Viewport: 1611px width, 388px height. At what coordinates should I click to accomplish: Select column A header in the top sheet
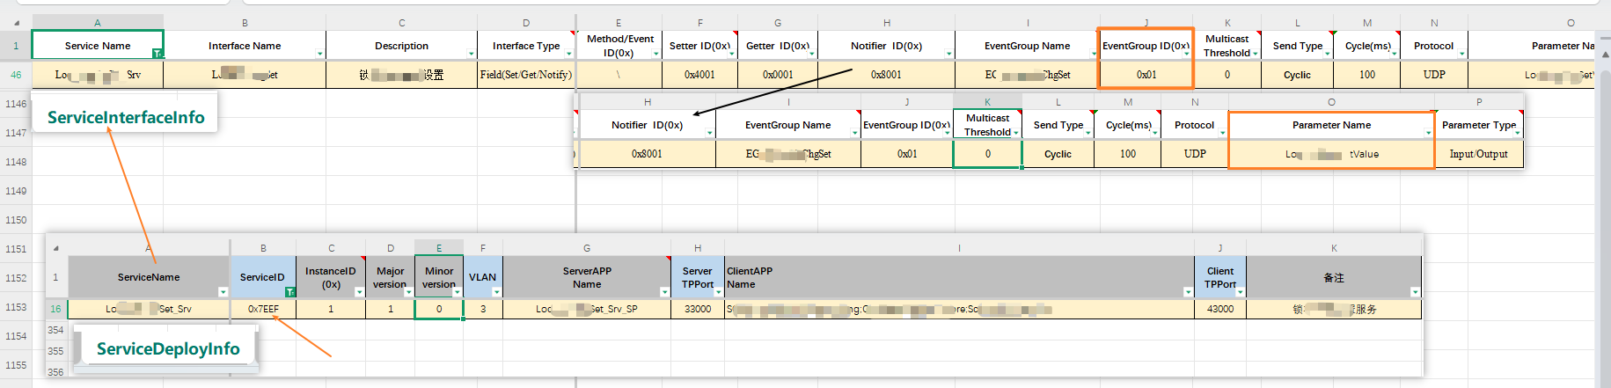click(x=98, y=23)
